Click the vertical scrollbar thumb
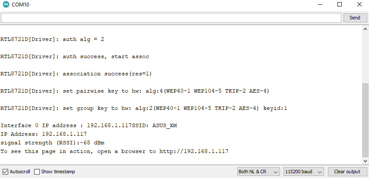The width and height of the screenshot is (369, 178). coord(365,120)
